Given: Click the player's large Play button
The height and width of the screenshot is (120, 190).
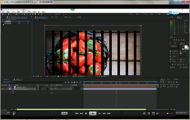Looking at the screenshot, I should click(x=93, y=113).
